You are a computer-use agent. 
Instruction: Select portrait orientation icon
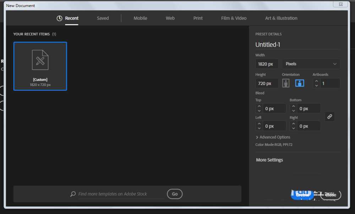[x=286, y=83]
